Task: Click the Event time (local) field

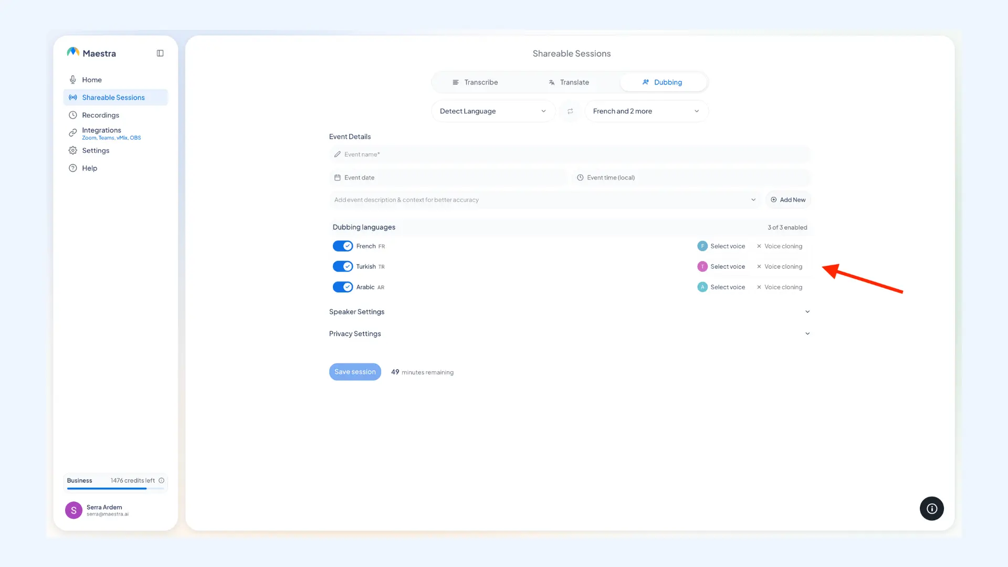Action: point(691,177)
